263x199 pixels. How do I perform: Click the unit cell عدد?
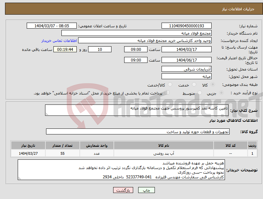96,153
